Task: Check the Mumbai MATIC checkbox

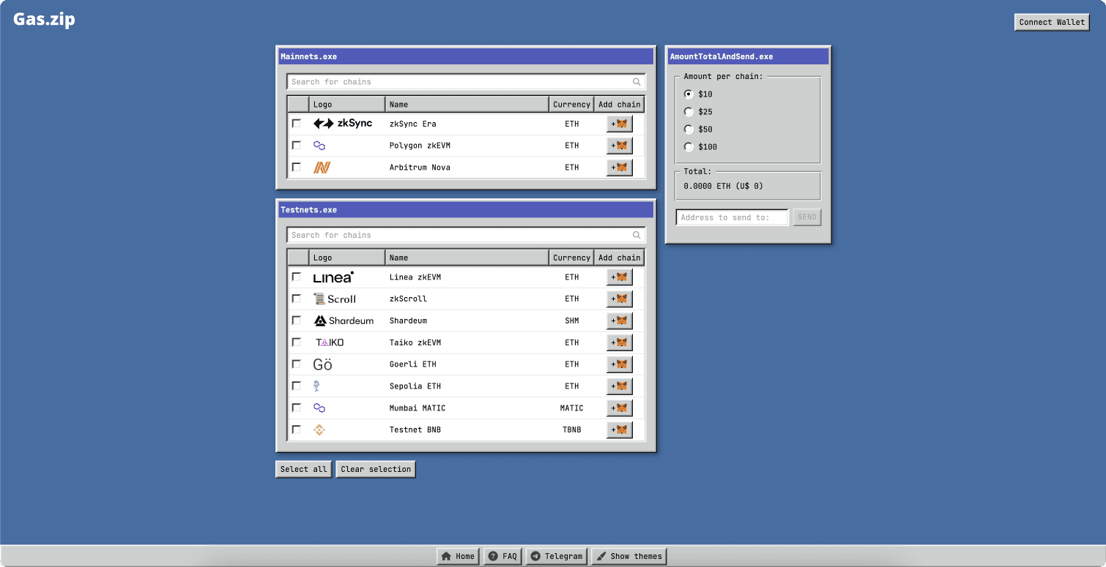Action: (297, 408)
